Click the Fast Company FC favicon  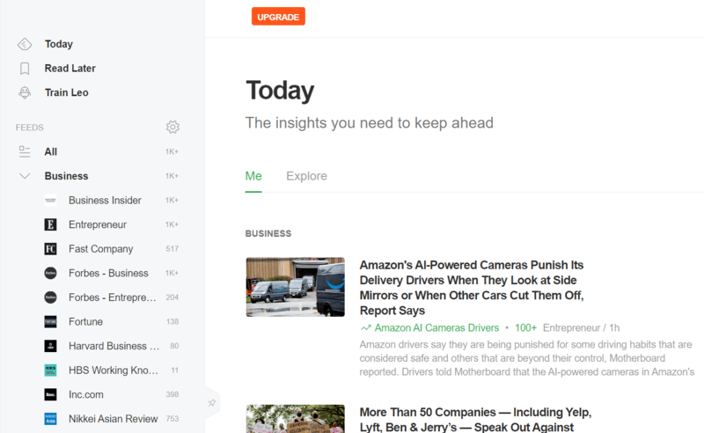(x=51, y=249)
